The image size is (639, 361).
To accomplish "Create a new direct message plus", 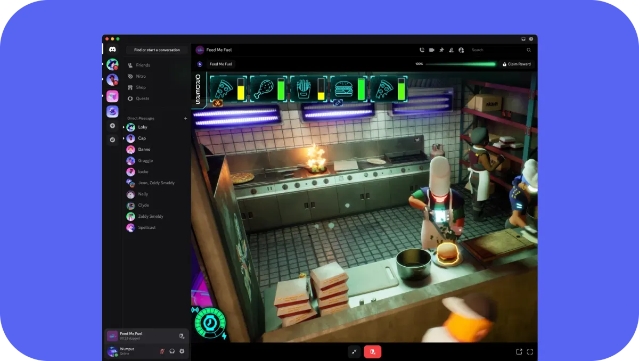I will pos(185,118).
